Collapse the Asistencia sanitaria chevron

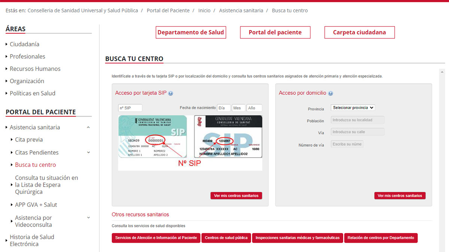click(x=88, y=128)
